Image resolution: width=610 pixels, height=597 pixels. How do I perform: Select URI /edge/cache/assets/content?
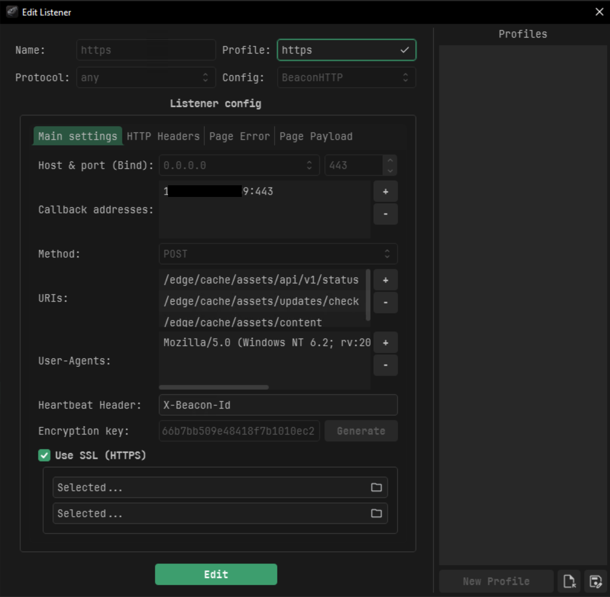(x=262, y=321)
